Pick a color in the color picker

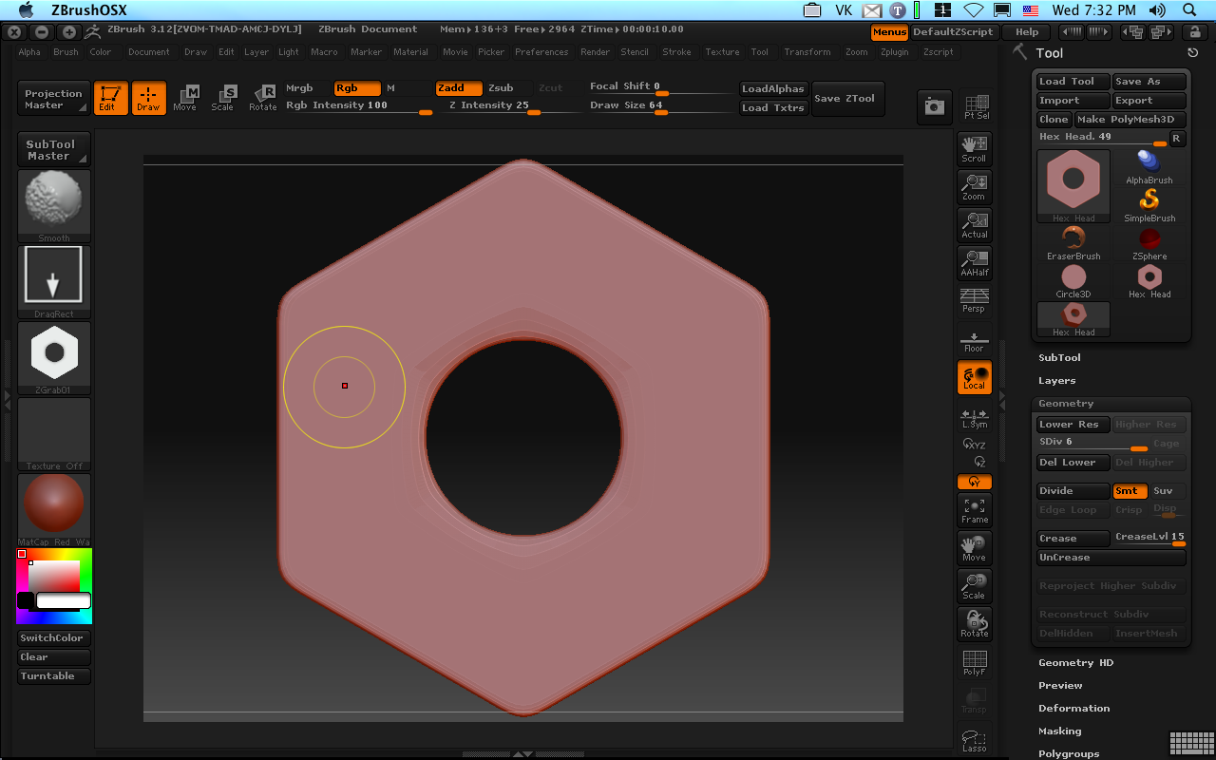point(54,586)
